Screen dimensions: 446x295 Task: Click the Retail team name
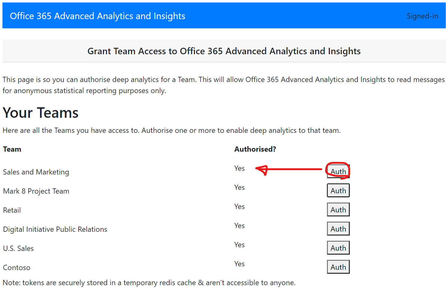pyautogui.click(x=12, y=210)
